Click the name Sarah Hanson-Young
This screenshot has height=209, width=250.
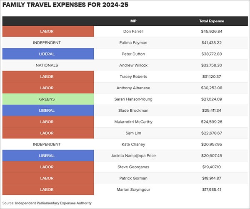[133, 99]
